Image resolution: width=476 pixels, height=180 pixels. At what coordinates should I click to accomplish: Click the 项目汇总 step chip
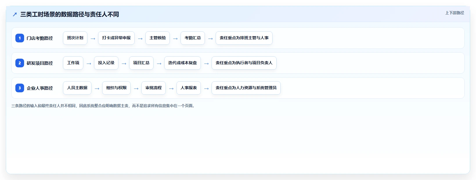tap(141, 63)
